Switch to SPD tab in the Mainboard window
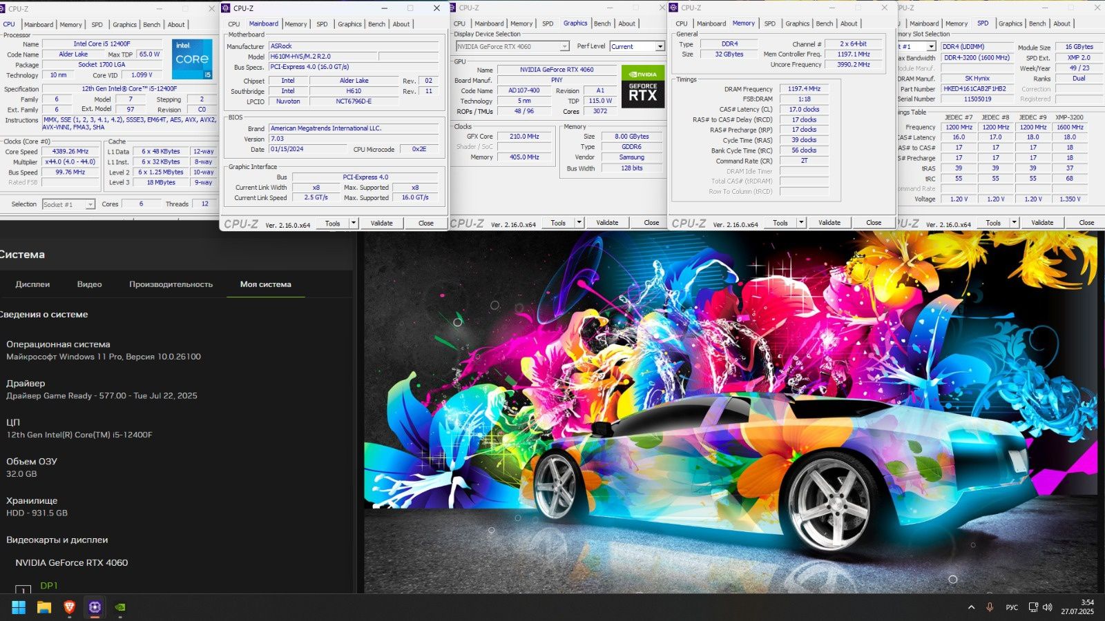This screenshot has width=1105, height=621. pyautogui.click(x=322, y=24)
